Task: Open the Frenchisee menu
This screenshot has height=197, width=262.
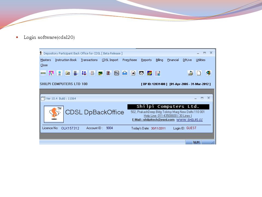Action: click(x=130, y=60)
